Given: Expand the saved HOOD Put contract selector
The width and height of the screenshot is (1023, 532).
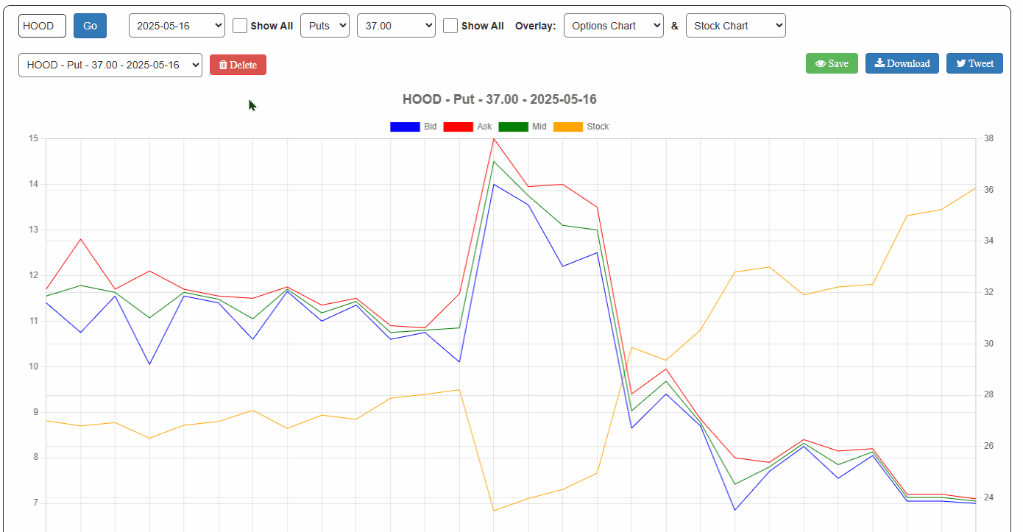Looking at the screenshot, I should click(110, 65).
